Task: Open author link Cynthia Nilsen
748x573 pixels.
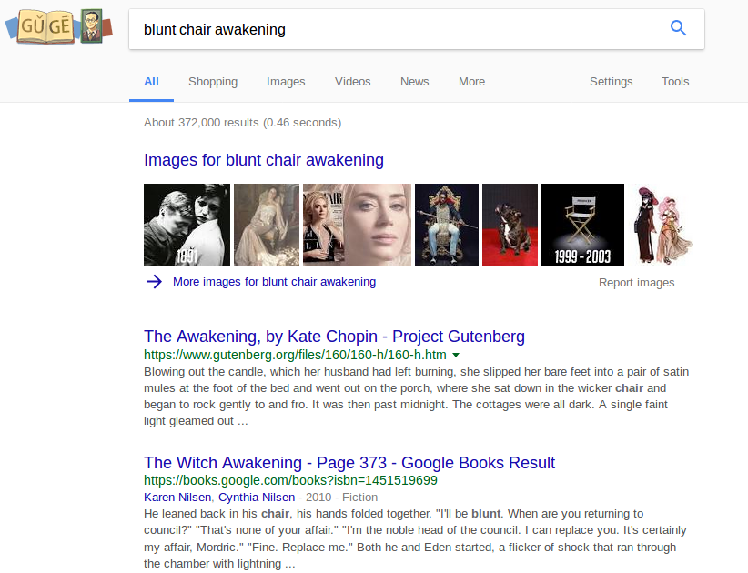Action: pos(257,498)
